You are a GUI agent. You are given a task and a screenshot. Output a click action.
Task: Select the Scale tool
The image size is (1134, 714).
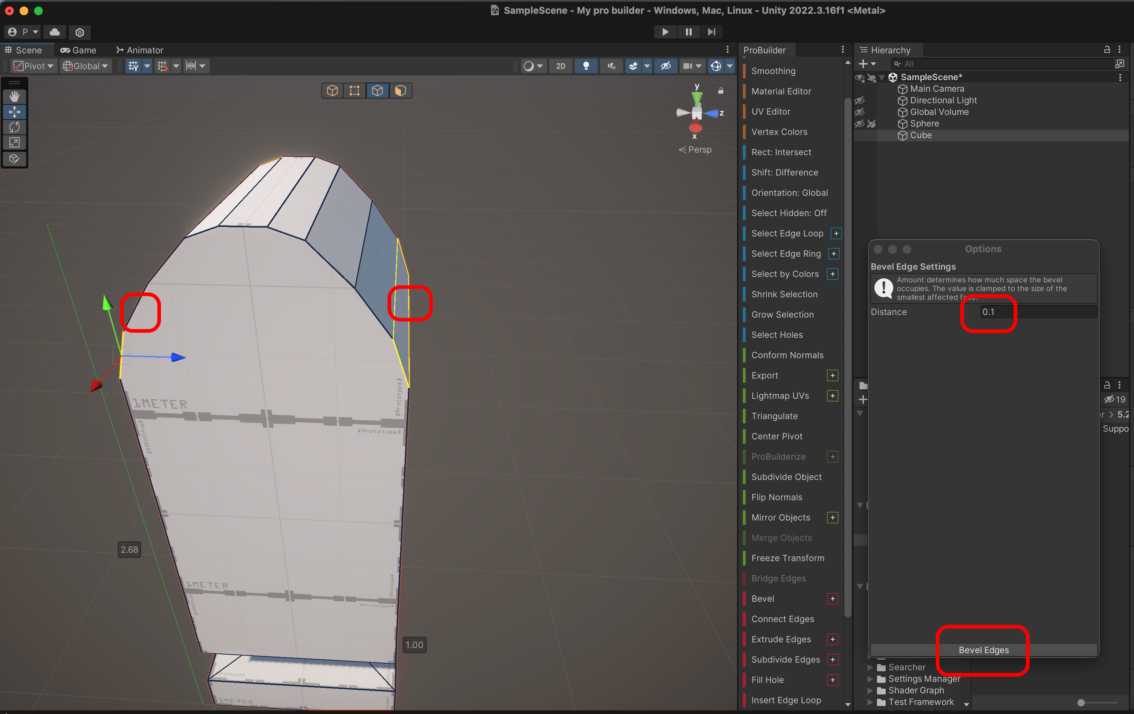point(14,142)
